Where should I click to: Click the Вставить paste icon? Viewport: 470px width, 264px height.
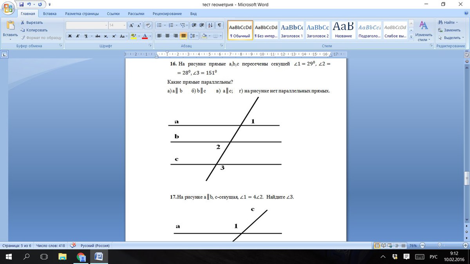pyautogui.click(x=10, y=25)
